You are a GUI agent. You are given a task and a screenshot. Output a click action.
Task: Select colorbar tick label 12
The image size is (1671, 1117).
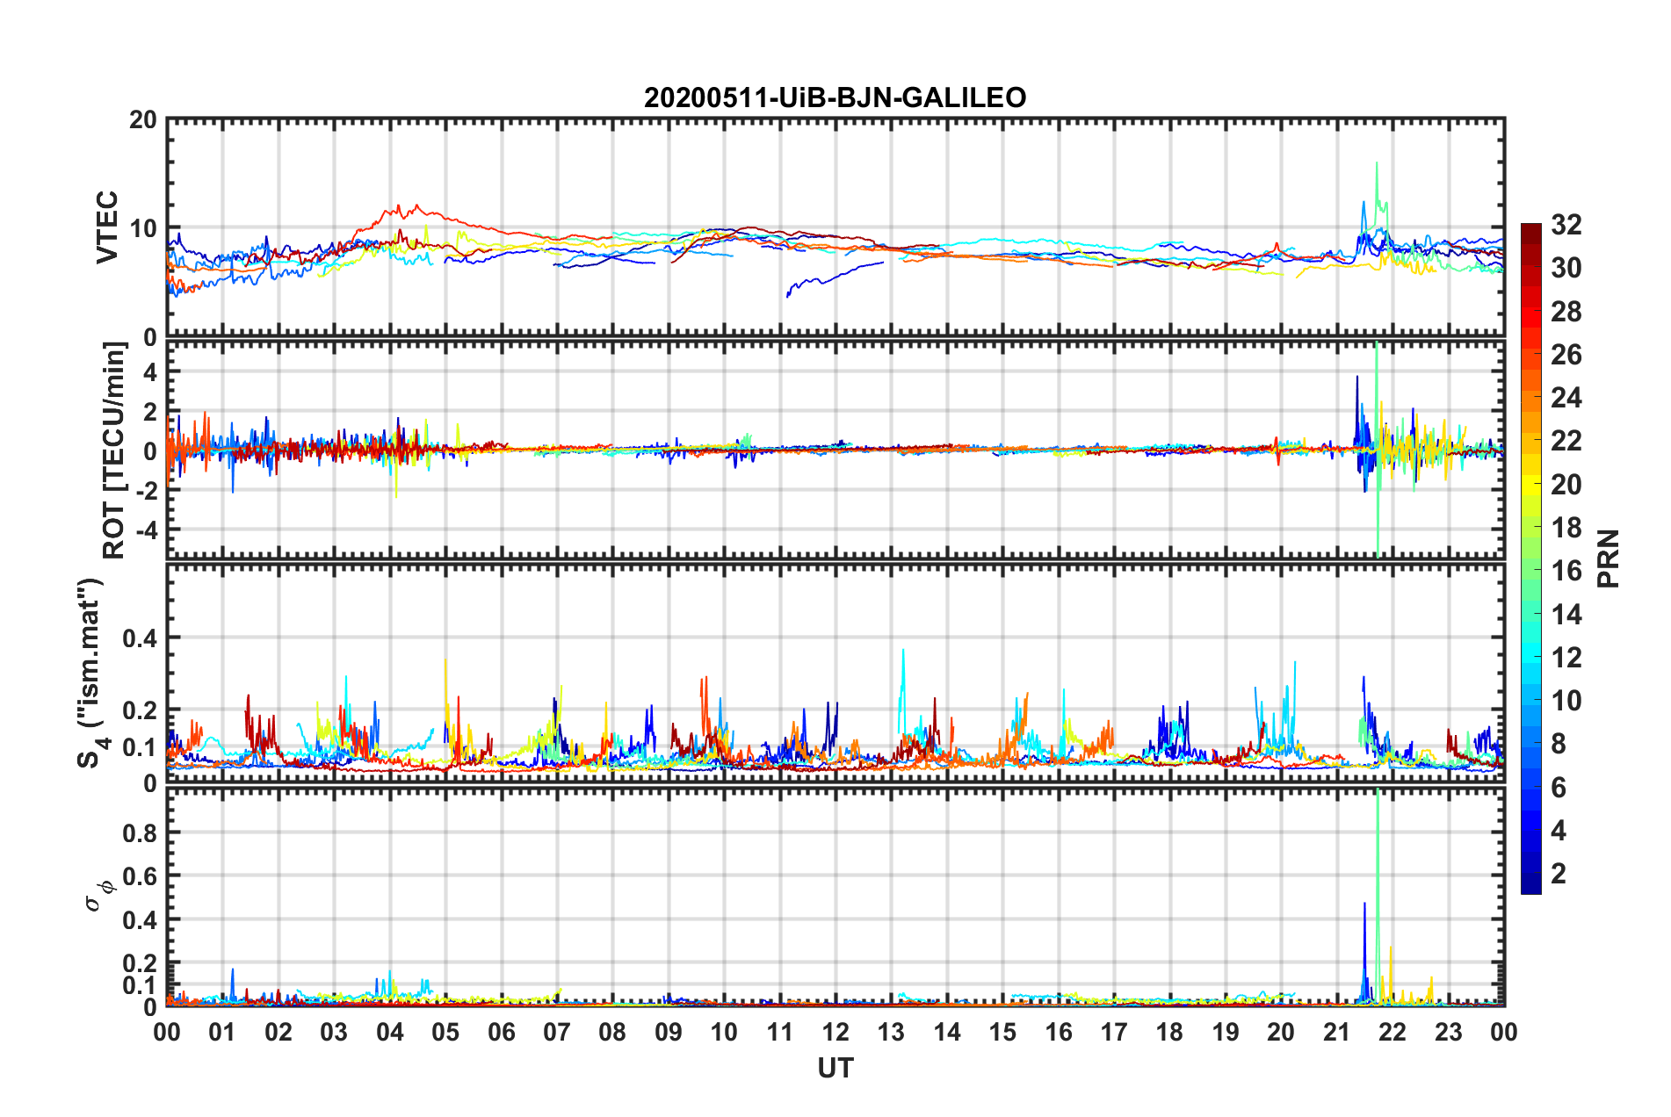pyautogui.click(x=1566, y=658)
